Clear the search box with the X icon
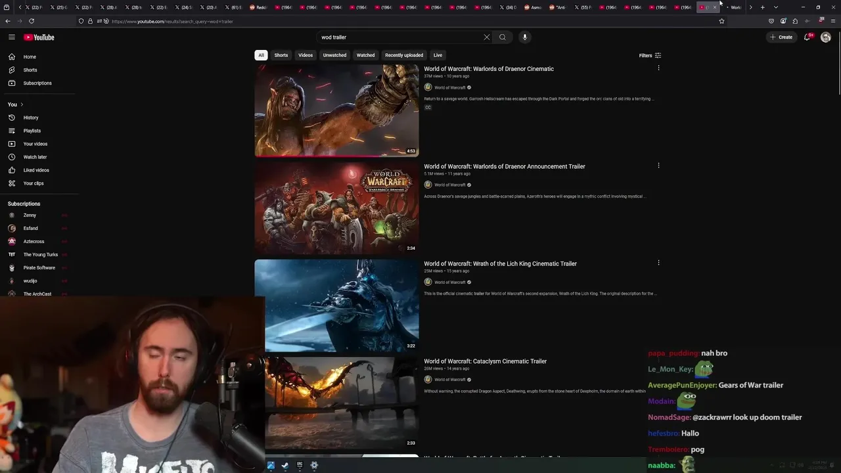 click(487, 37)
